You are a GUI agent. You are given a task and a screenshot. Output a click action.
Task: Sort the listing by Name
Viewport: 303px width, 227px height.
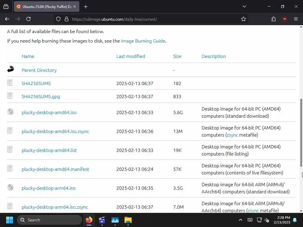28,56
